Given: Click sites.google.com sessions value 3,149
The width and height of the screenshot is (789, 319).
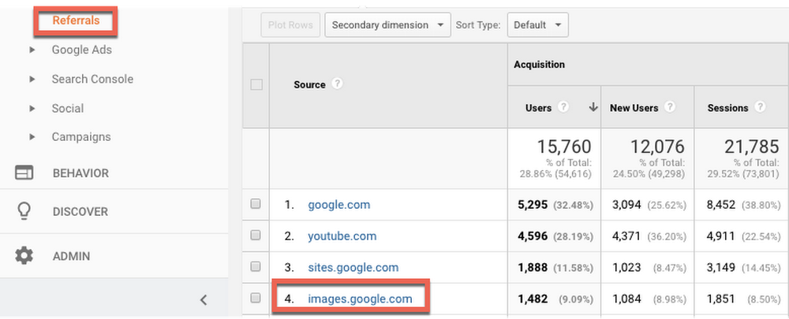Looking at the screenshot, I should click(721, 268).
